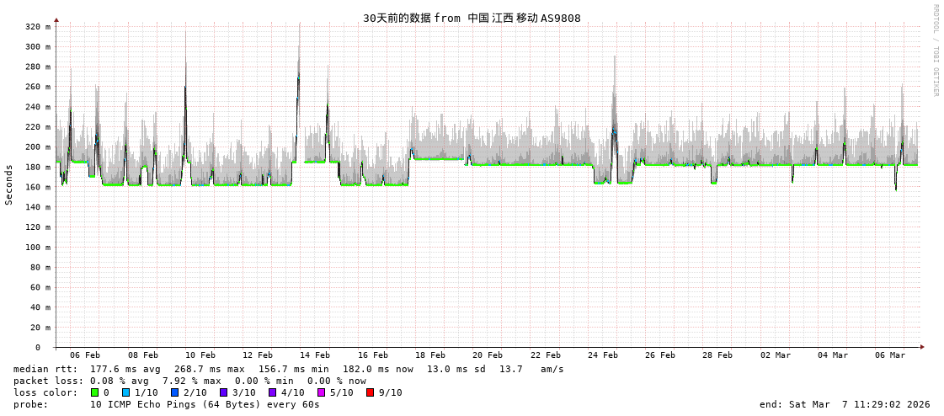Image resolution: width=944 pixels, height=416 pixels.
Task: Pick the swatch beside the 3/10 label
Action: [x=224, y=392]
